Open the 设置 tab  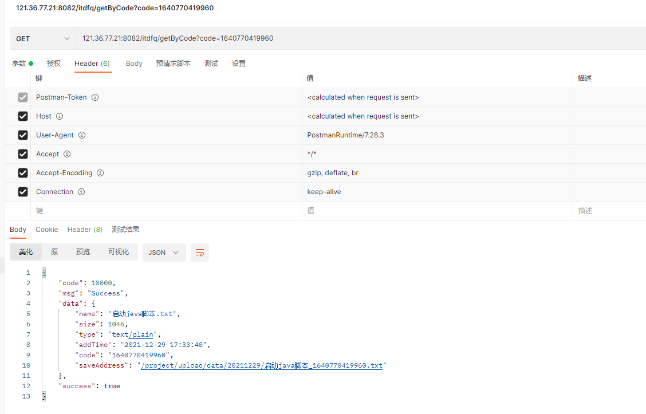coord(239,64)
